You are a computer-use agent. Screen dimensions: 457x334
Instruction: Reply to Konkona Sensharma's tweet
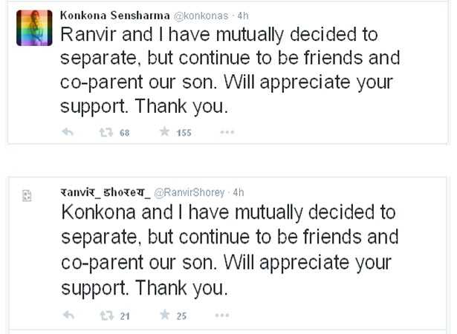(x=68, y=133)
